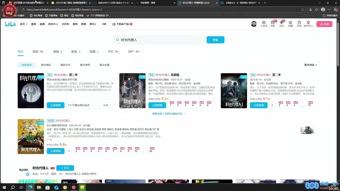
Task: Click the browser address bar URL
Action: click(x=65, y=10)
